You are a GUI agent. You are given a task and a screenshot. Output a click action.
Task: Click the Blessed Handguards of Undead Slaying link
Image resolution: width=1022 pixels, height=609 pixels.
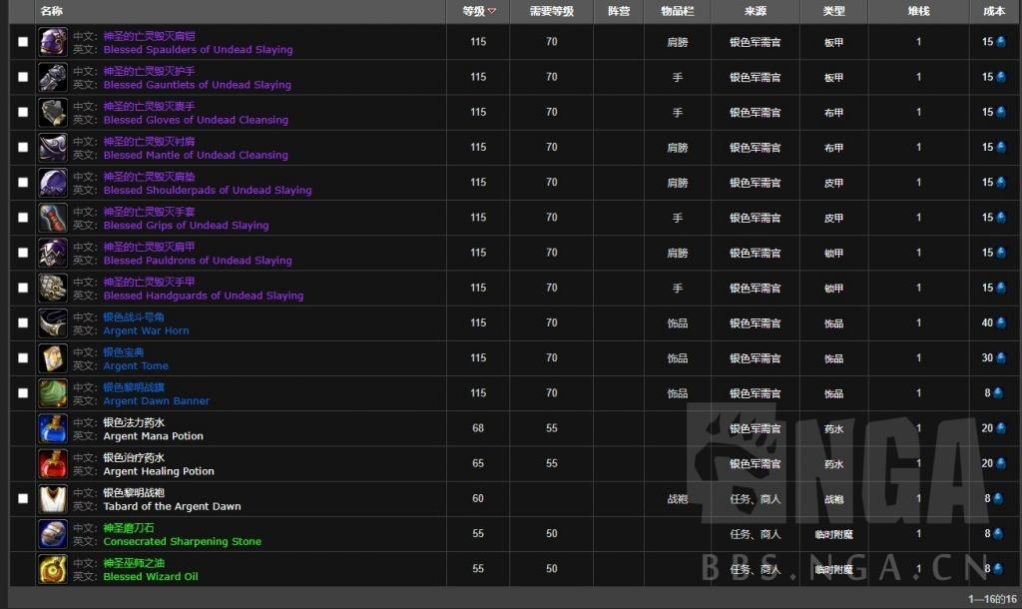click(204, 296)
